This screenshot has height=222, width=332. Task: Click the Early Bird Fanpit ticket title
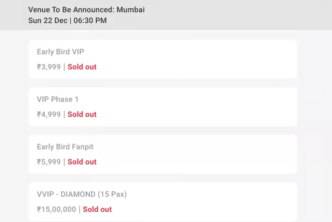click(65, 147)
